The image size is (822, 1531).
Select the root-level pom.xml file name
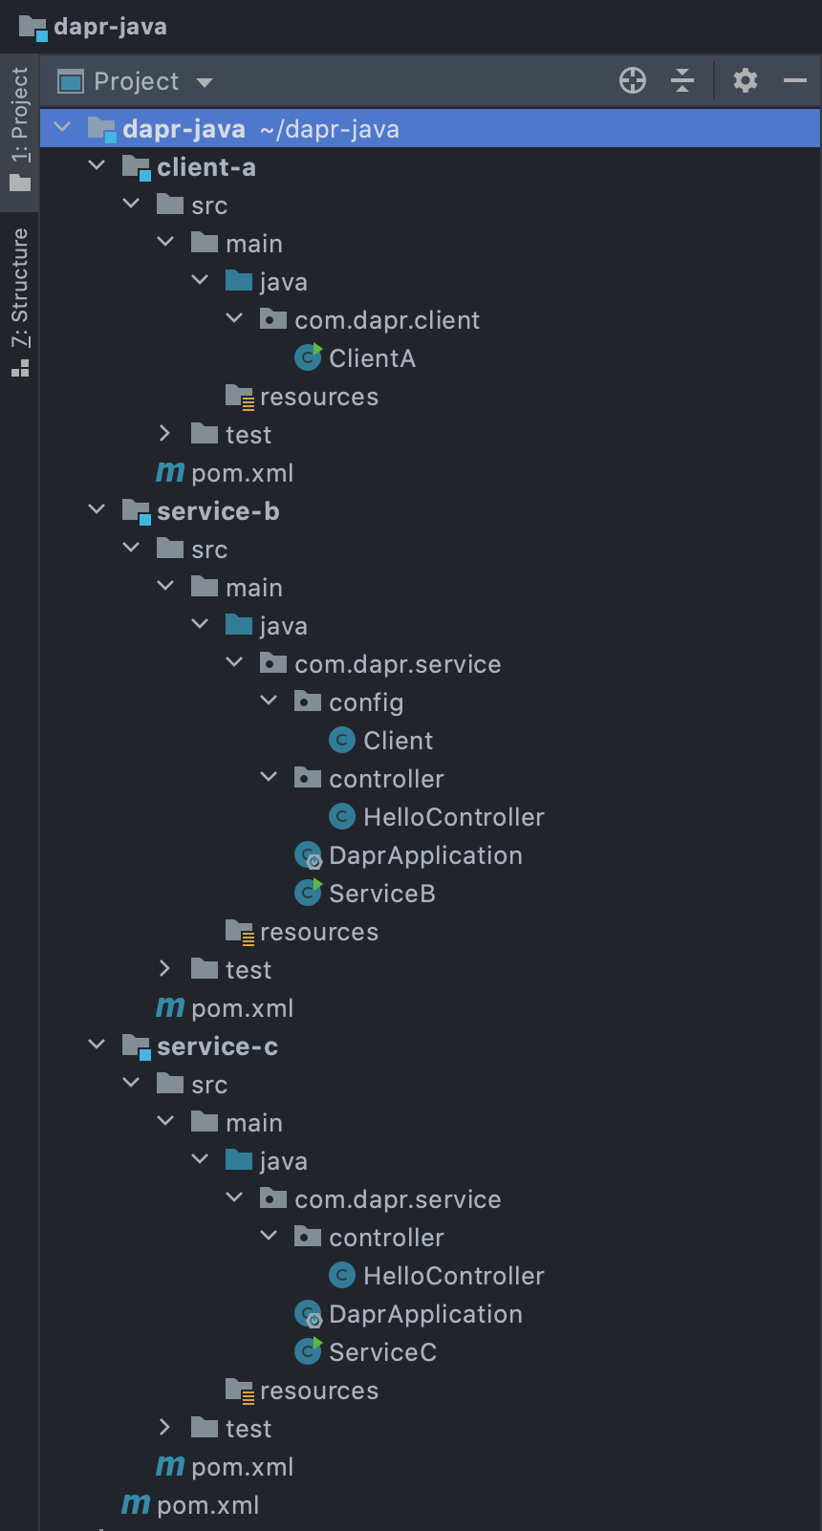click(x=208, y=1505)
